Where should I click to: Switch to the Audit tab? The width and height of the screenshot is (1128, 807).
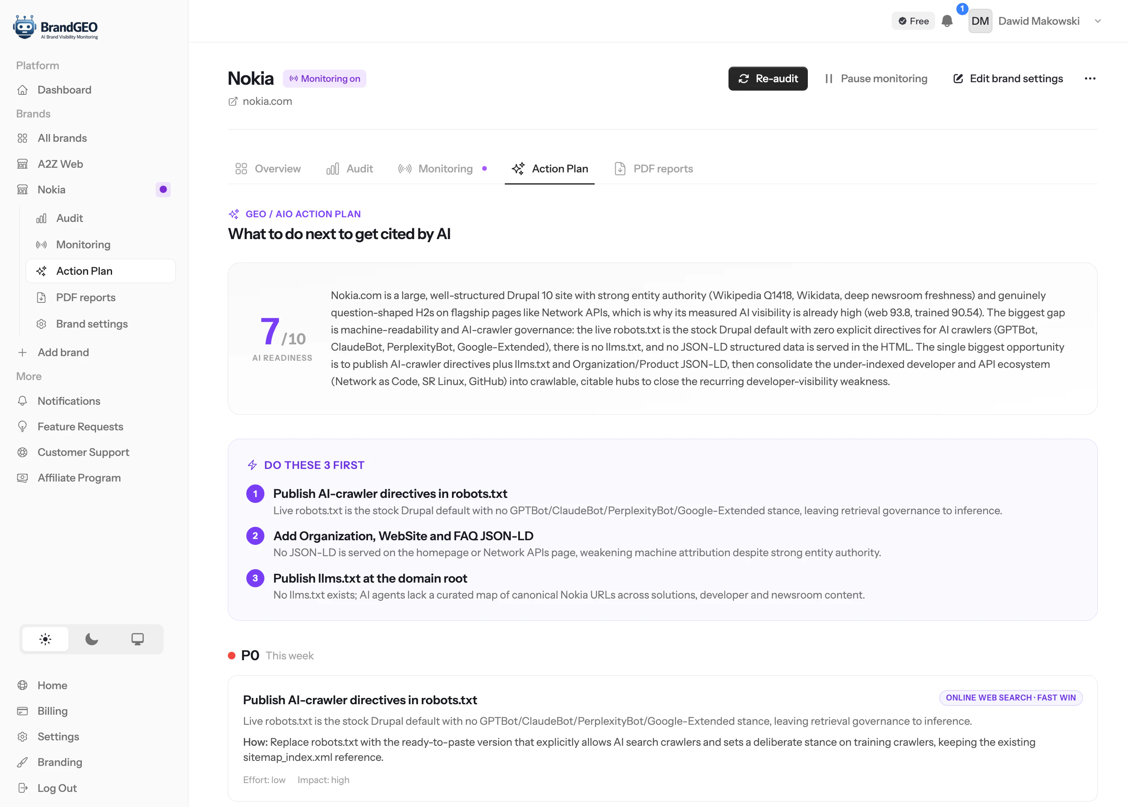(350, 169)
